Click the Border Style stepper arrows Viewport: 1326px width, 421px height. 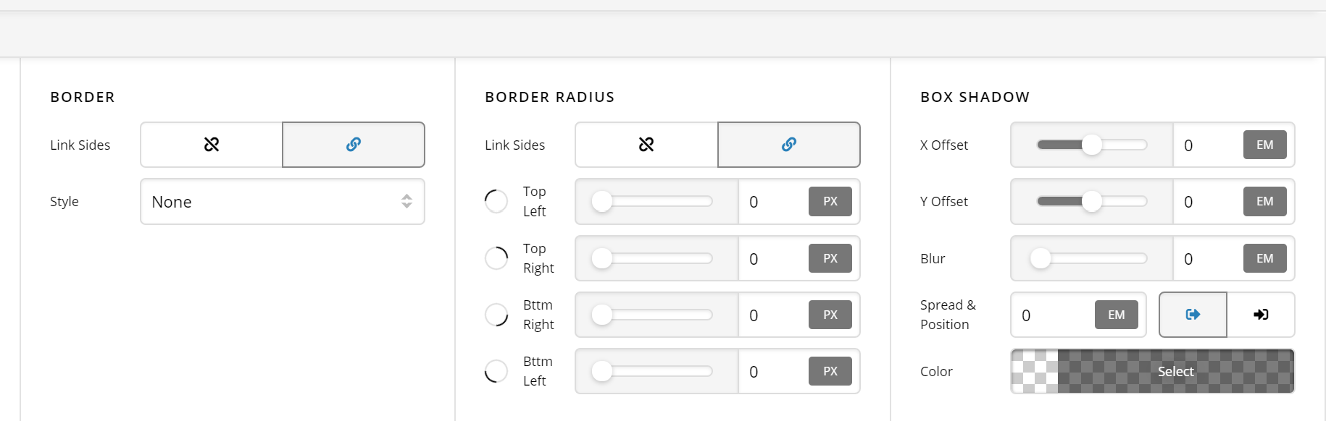click(406, 202)
